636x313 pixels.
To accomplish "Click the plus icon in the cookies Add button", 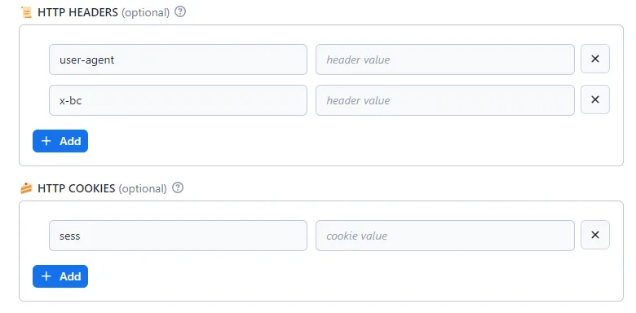I will 46,276.
